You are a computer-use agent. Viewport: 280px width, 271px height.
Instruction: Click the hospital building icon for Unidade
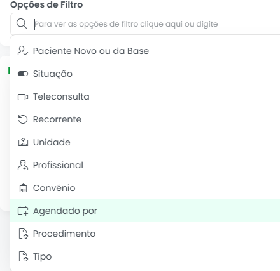click(23, 142)
